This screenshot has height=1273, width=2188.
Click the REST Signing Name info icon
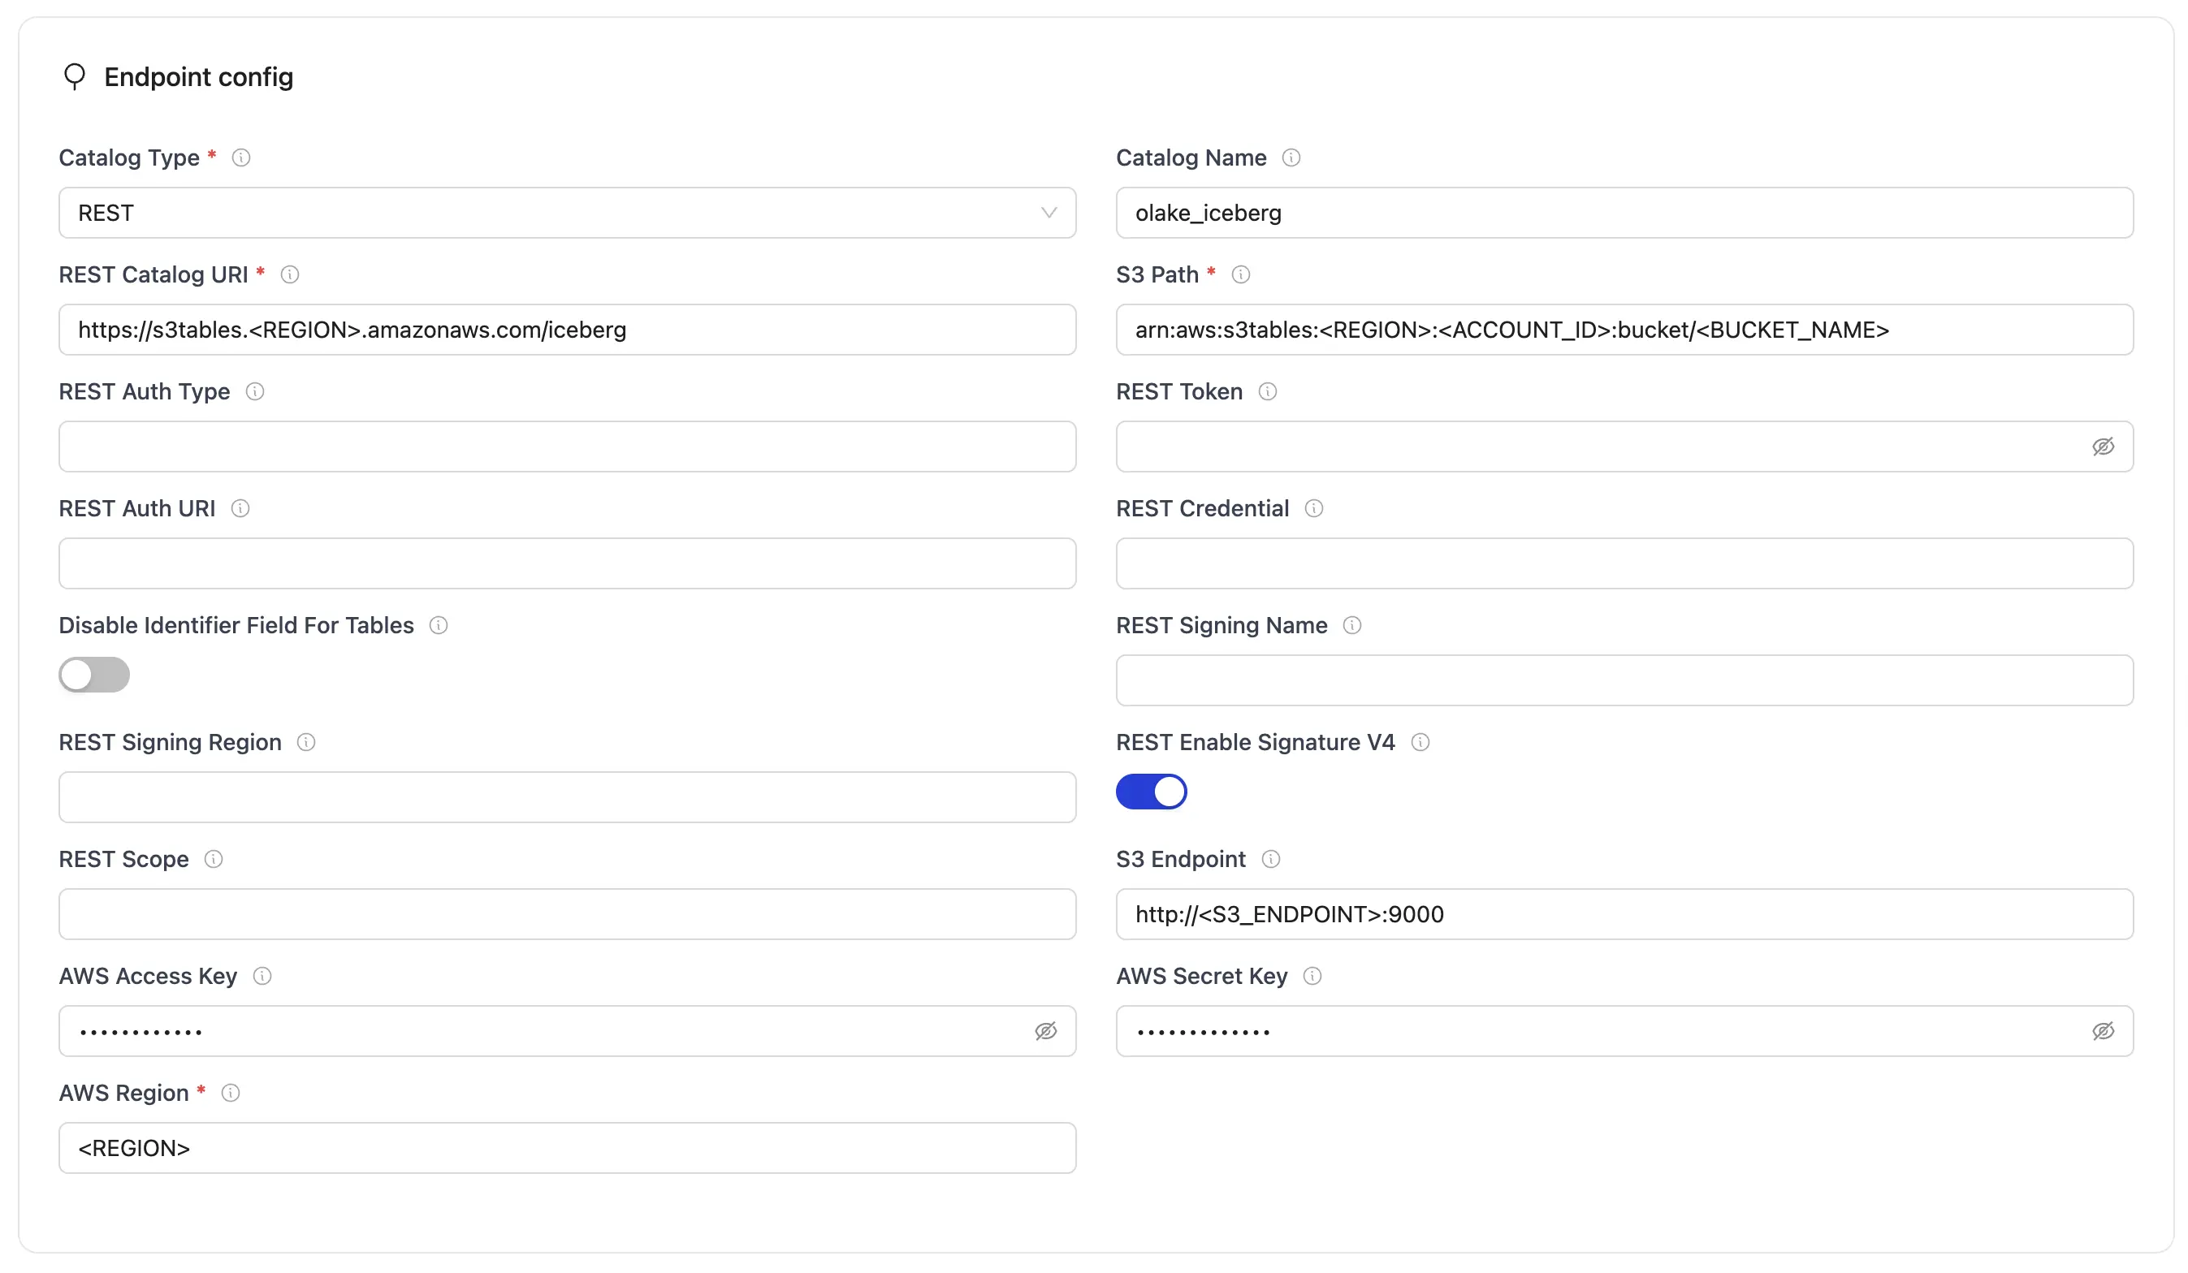[1354, 625]
